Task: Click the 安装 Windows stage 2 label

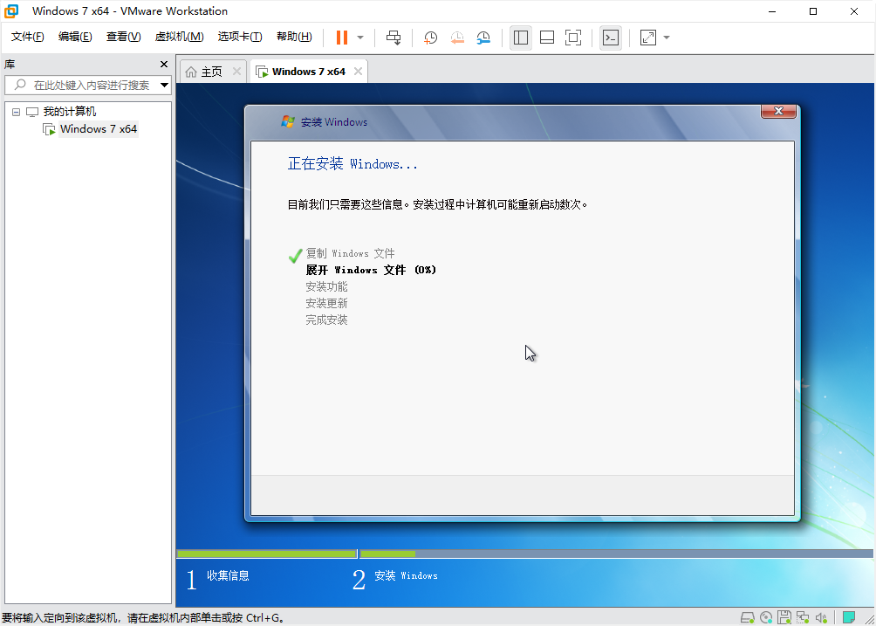Action: (x=407, y=575)
